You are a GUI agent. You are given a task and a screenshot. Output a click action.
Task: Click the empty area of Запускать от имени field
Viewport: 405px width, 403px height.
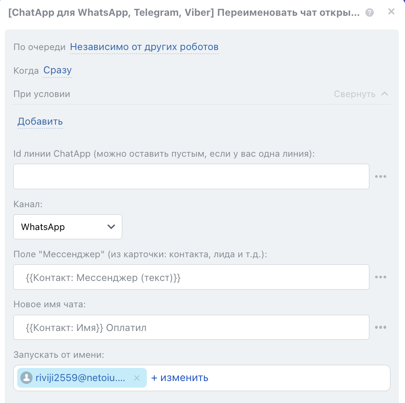pos(299,378)
